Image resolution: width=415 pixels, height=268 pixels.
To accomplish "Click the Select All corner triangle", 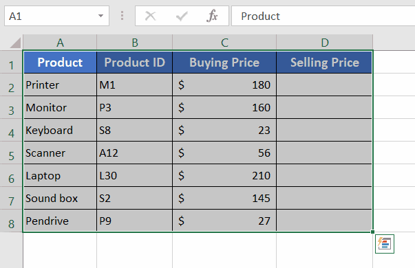I will pyautogui.click(x=15, y=43).
